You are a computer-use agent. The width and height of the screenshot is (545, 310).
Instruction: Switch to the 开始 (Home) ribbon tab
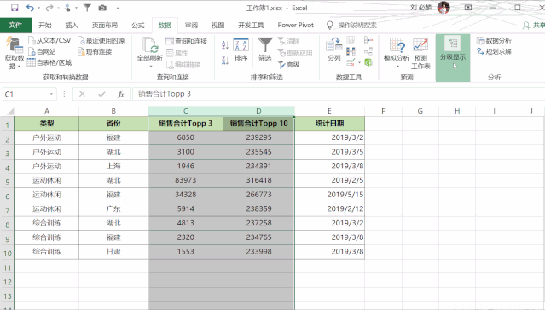[45, 25]
